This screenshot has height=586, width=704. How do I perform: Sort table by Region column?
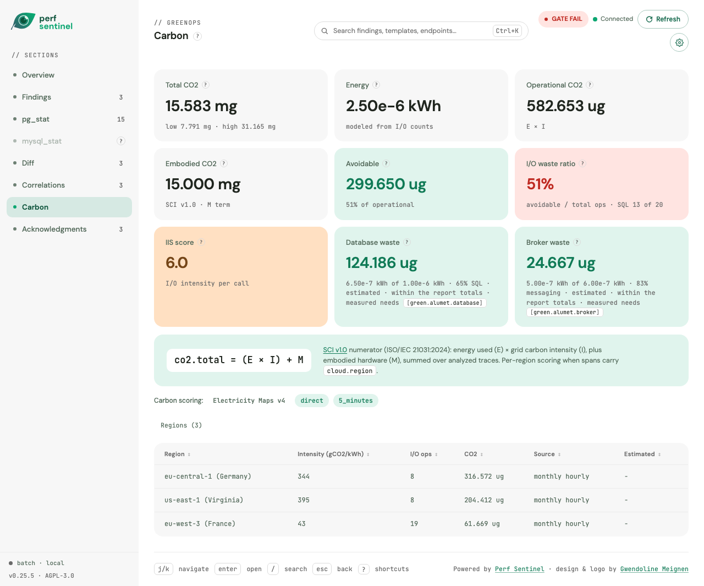[177, 454]
